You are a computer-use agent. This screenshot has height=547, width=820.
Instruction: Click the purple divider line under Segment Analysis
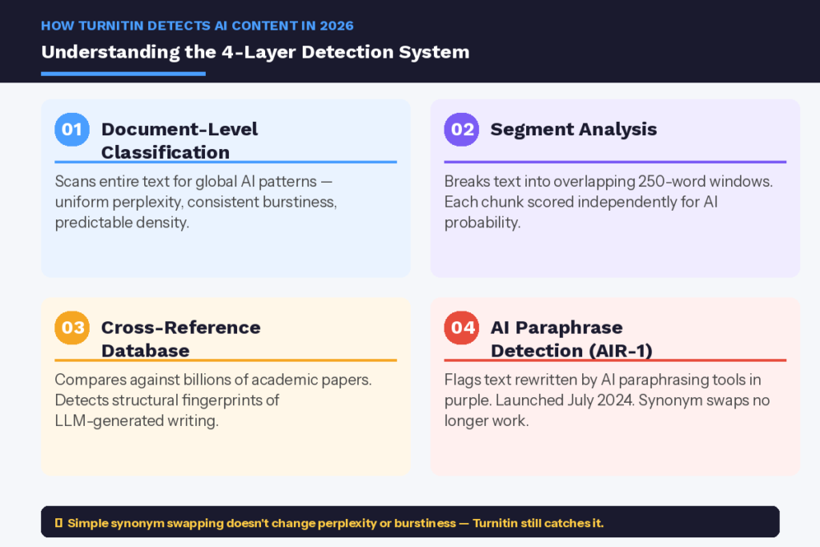pyautogui.click(x=615, y=162)
